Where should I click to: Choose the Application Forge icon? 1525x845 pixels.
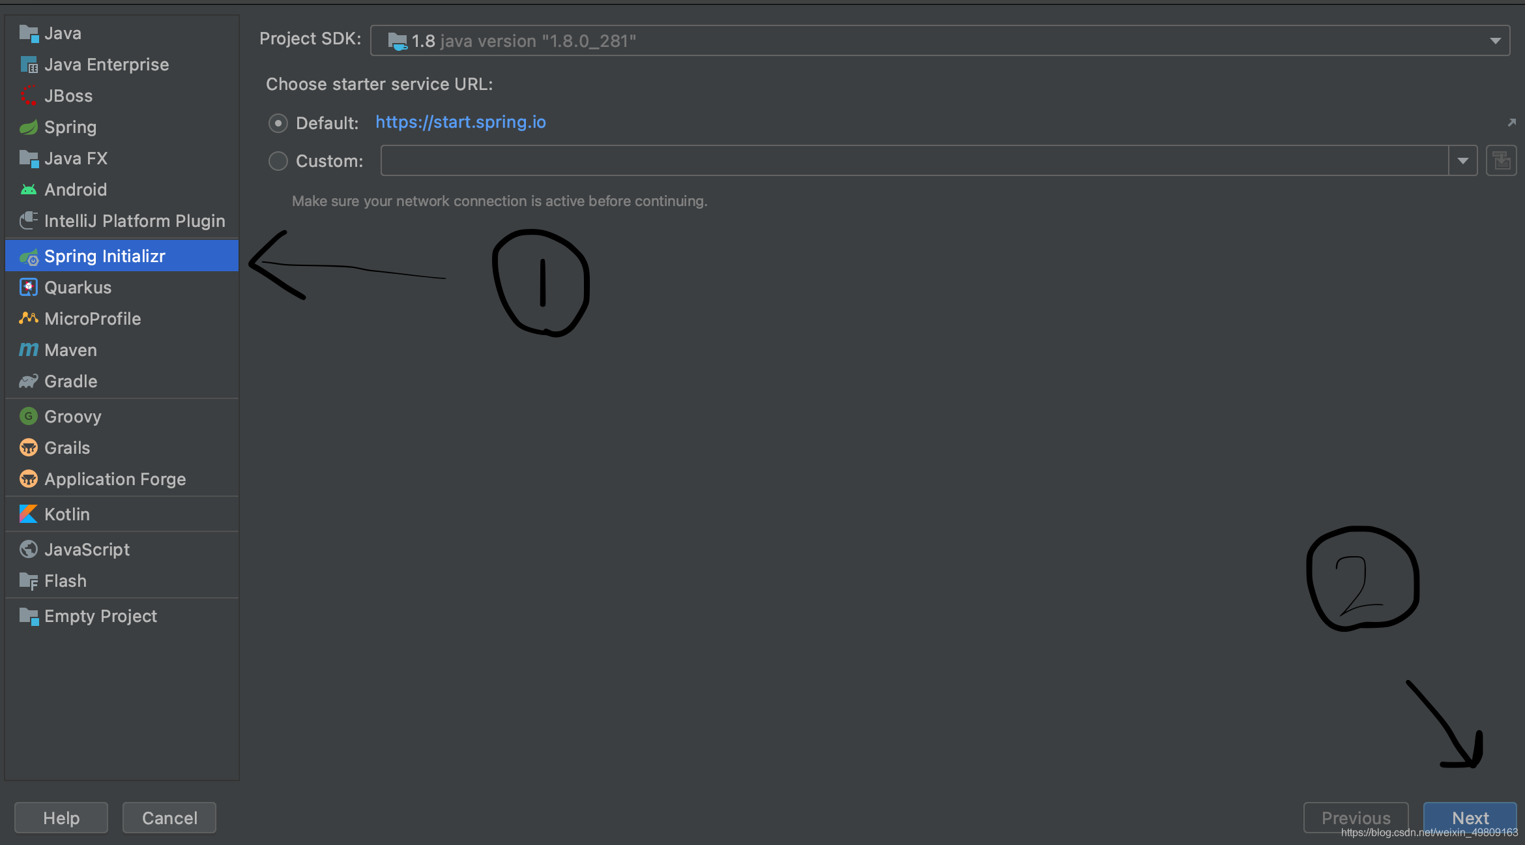point(29,479)
